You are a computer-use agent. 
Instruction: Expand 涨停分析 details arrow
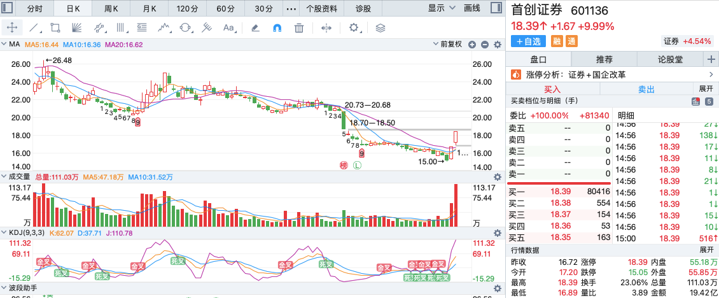click(711, 74)
